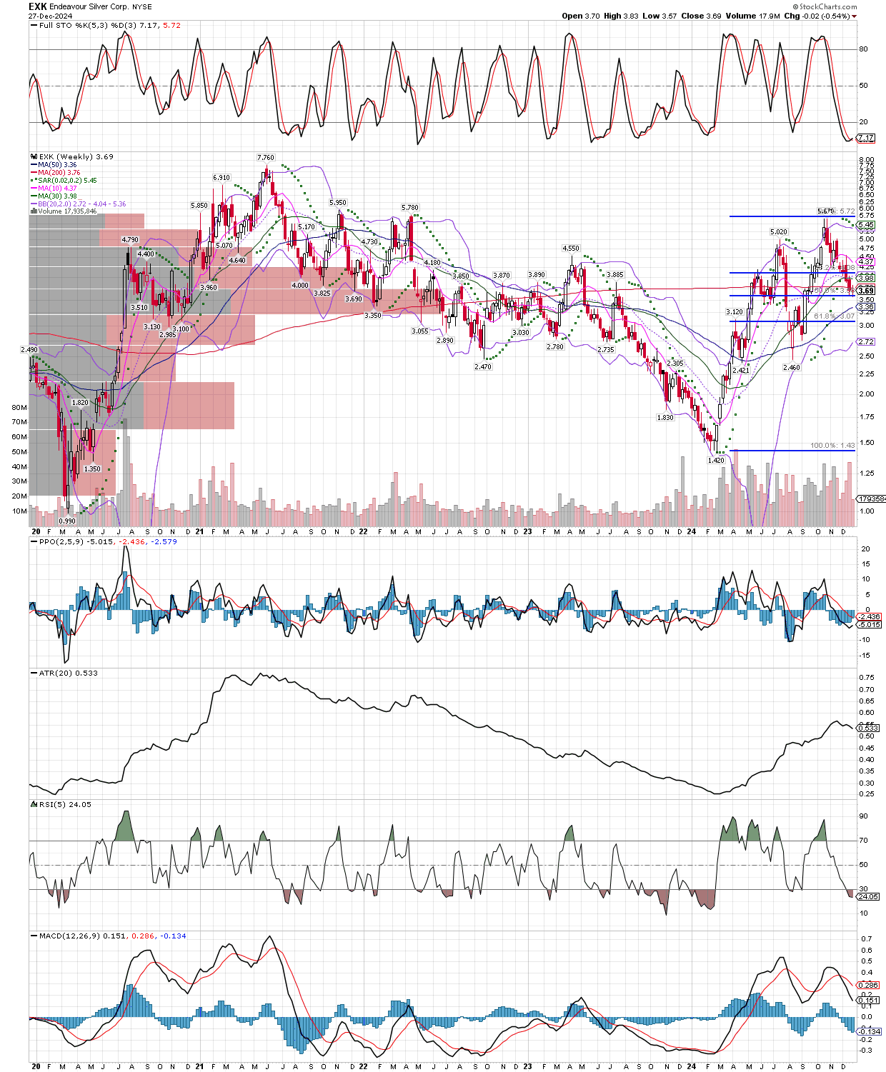Click the 2.460 price annotation

[x=792, y=367]
